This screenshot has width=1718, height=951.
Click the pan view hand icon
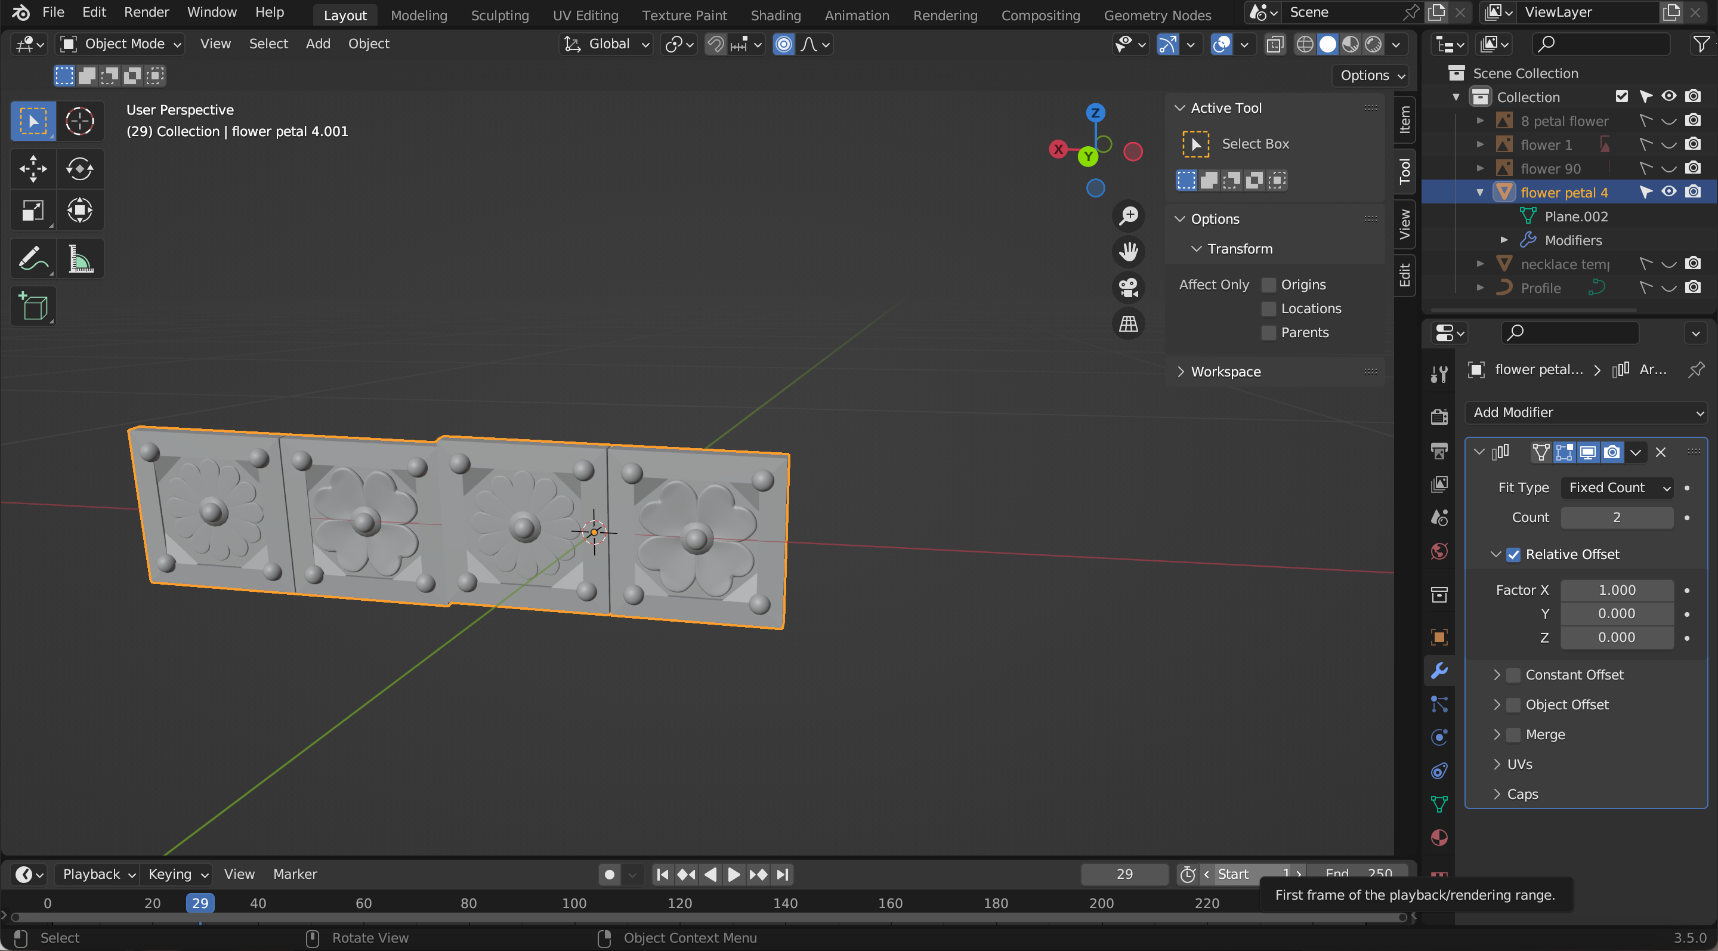(x=1129, y=252)
